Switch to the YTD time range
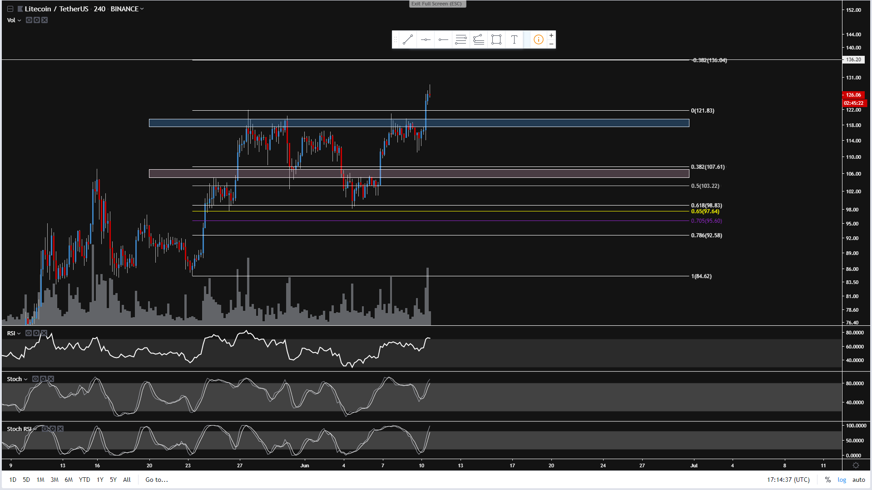 [x=84, y=480]
